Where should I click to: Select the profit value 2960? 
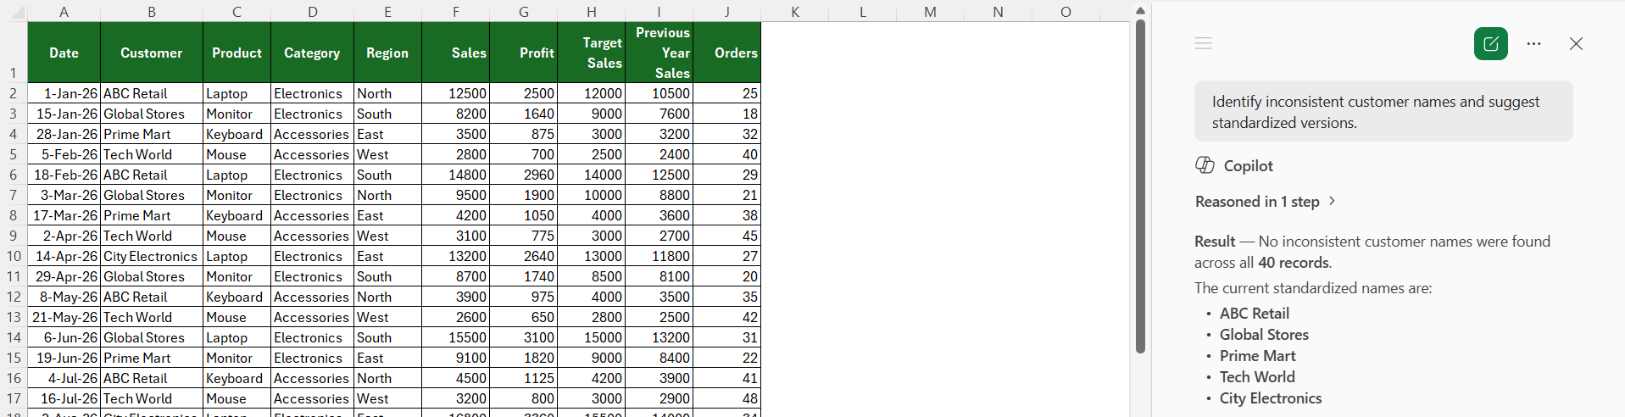click(x=524, y=175)
